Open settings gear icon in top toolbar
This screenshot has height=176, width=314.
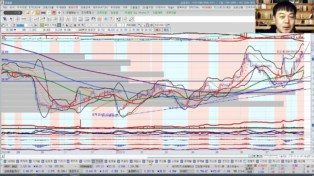(x=59, y=13)
